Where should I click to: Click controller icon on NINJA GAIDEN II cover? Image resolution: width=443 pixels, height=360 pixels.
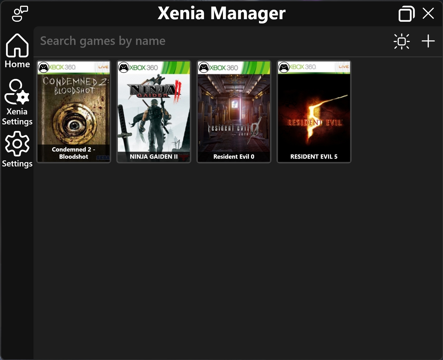124,67
